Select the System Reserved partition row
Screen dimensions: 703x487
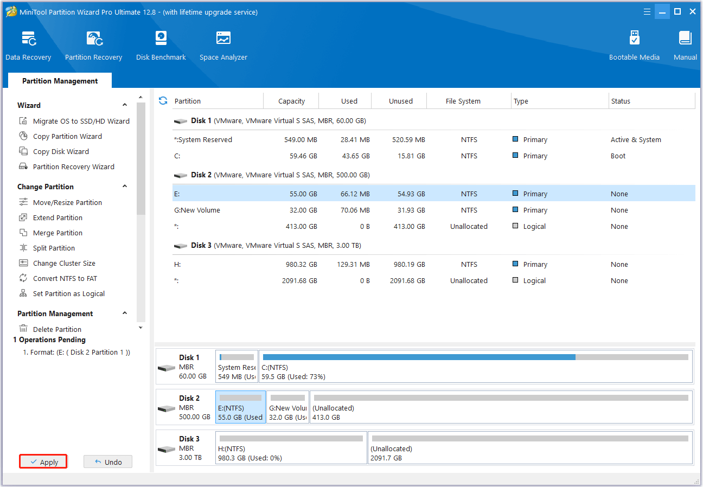[434, 139]
